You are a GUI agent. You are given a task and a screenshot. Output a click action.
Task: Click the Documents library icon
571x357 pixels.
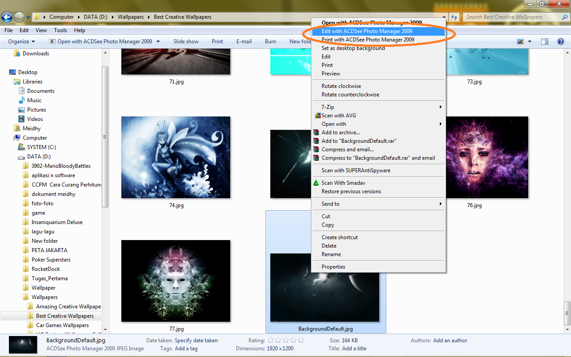tap(21, 91)
